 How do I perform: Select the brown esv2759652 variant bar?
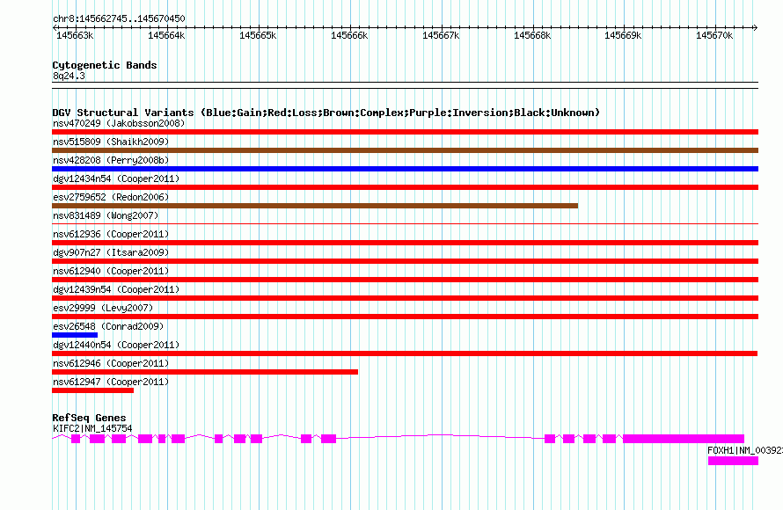click(x=315, y=206)
